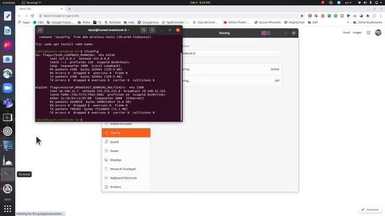
Task: Open the Google Duo bookmark
Action: [x=148, y=22]
